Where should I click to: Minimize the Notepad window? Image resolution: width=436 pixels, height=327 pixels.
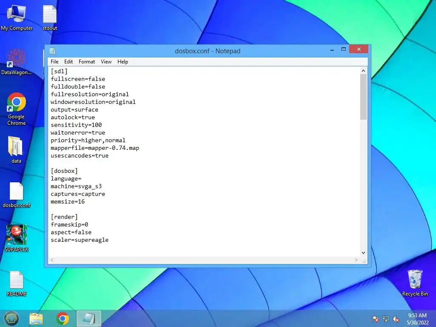coord(332,49)
